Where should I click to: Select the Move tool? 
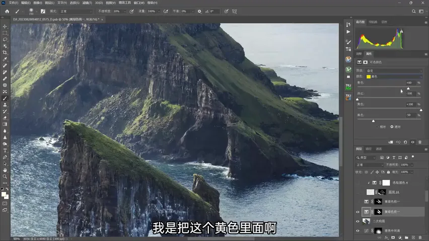click(5, 27)
